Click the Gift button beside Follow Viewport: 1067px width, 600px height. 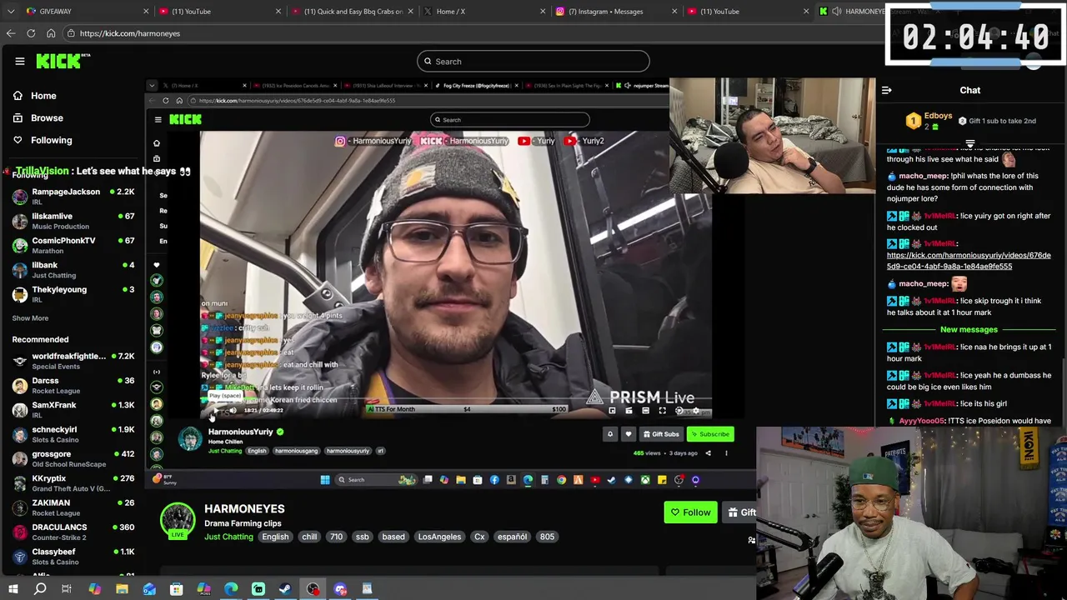click(740, 512)
